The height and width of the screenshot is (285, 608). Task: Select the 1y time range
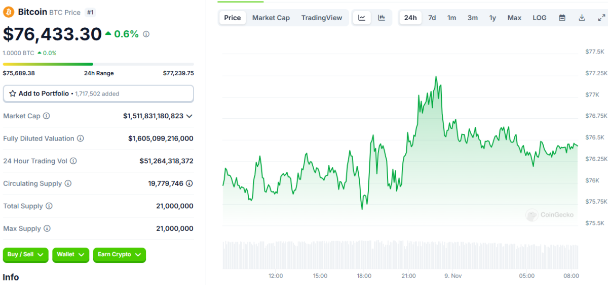(x=492, y=18)
